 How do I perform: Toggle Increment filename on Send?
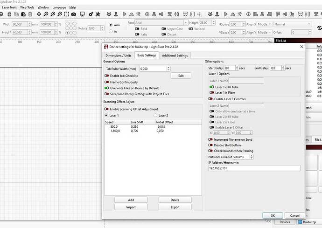tap(210, 139)
